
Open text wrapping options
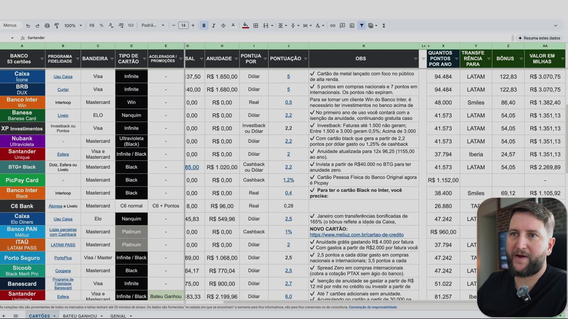(x=307, y=26)
